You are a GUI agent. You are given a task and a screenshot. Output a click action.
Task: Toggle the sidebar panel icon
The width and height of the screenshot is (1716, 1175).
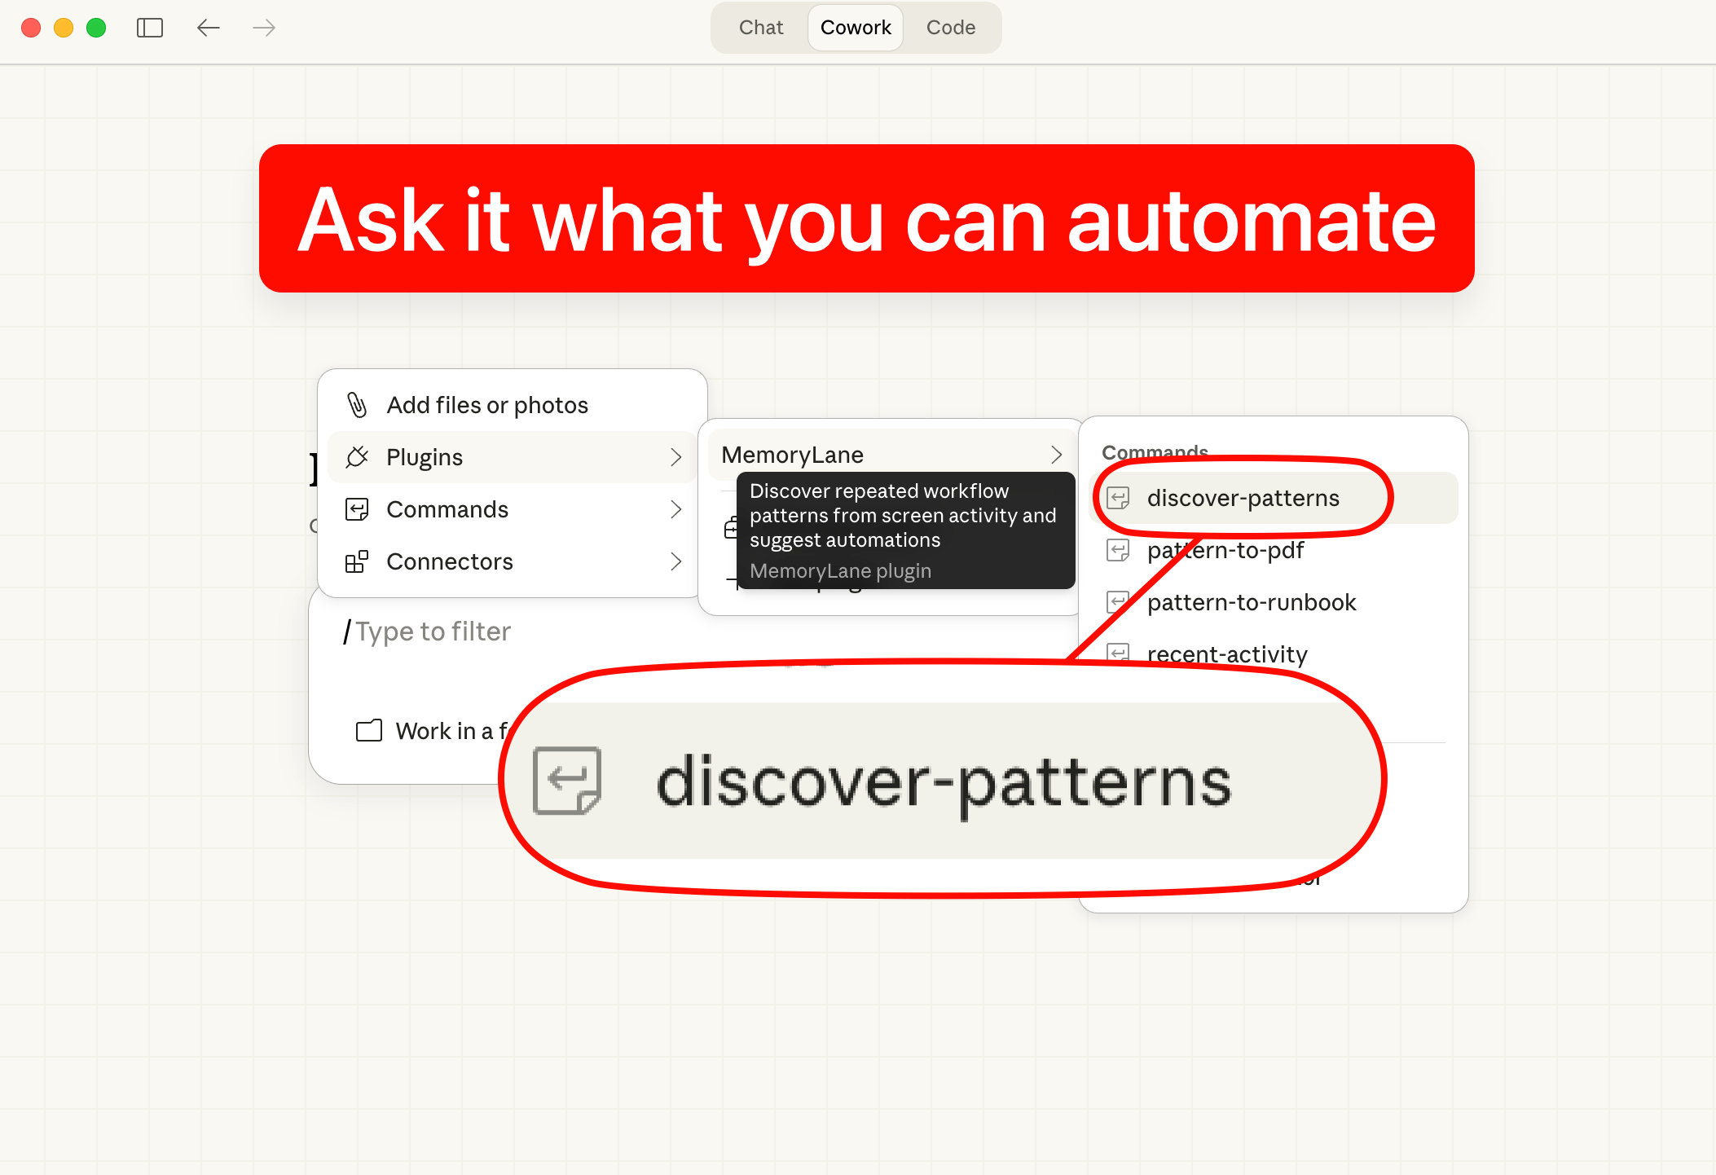point(150,28)
